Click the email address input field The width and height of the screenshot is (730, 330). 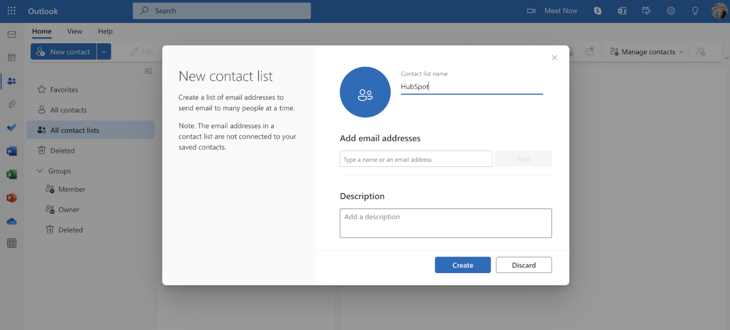point(416,159)
